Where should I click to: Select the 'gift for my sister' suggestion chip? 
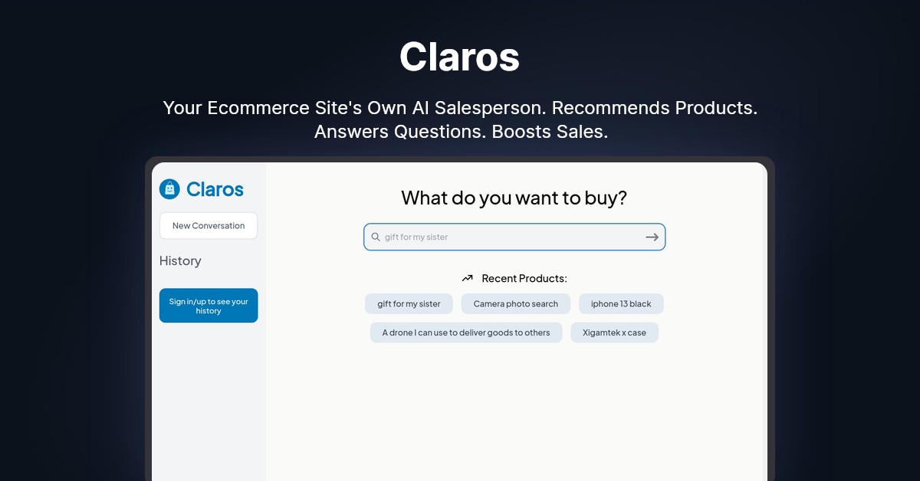pos(409,304)
